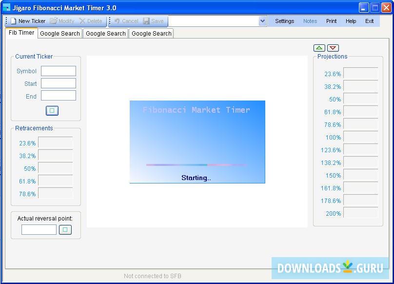The image size is (394, 284).
Task: Click the Save toolbar button
Action: click(x=153, y=21)
